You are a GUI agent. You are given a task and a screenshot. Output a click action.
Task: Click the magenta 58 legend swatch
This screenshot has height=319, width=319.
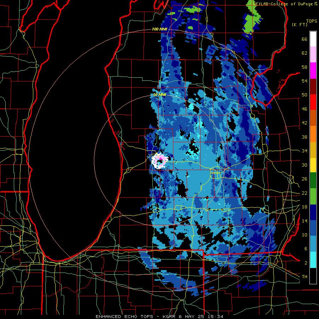click(313, 71)
